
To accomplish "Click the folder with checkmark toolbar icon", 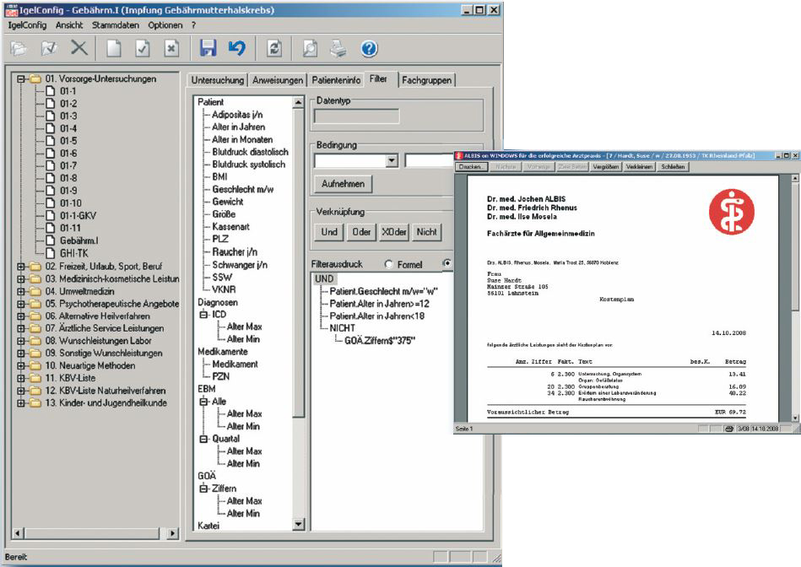I will coord(49,49).
